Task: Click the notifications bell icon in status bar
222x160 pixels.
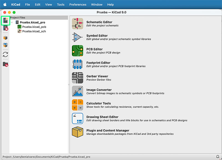Action: pos(218,156)
